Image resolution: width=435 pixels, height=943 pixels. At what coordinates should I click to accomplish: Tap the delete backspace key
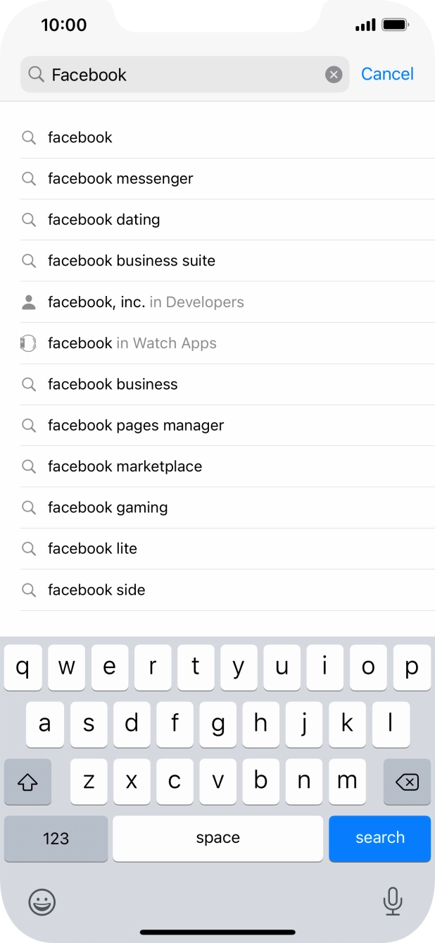coord(407,782)
